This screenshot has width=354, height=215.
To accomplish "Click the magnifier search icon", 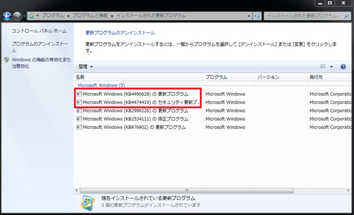I will pyautogui.click(x=346, y=16).
